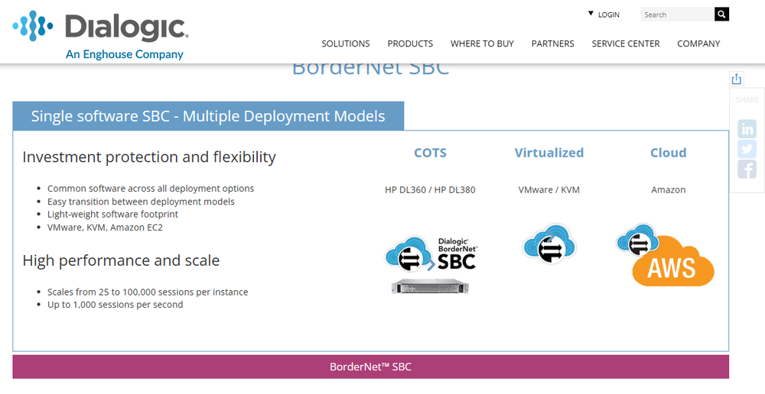Click 'Light-weight software footprint' bullet
765x394 pixels.
[112, 215]
